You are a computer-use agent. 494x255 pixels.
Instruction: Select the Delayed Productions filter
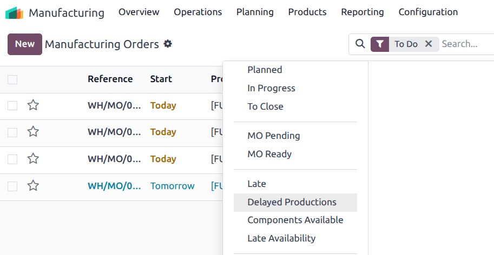click(292, 202)
